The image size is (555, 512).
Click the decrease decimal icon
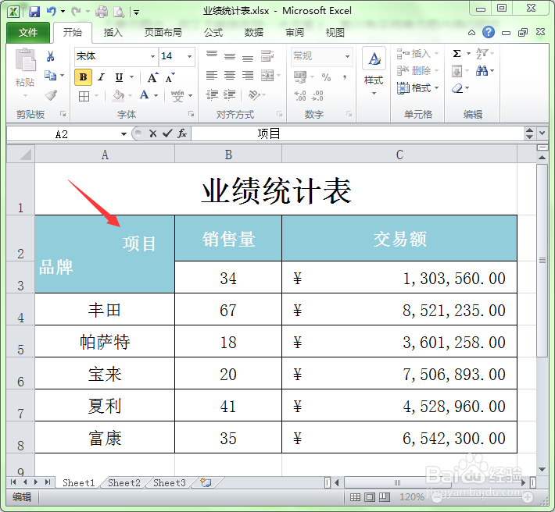(x=317, y=95)
